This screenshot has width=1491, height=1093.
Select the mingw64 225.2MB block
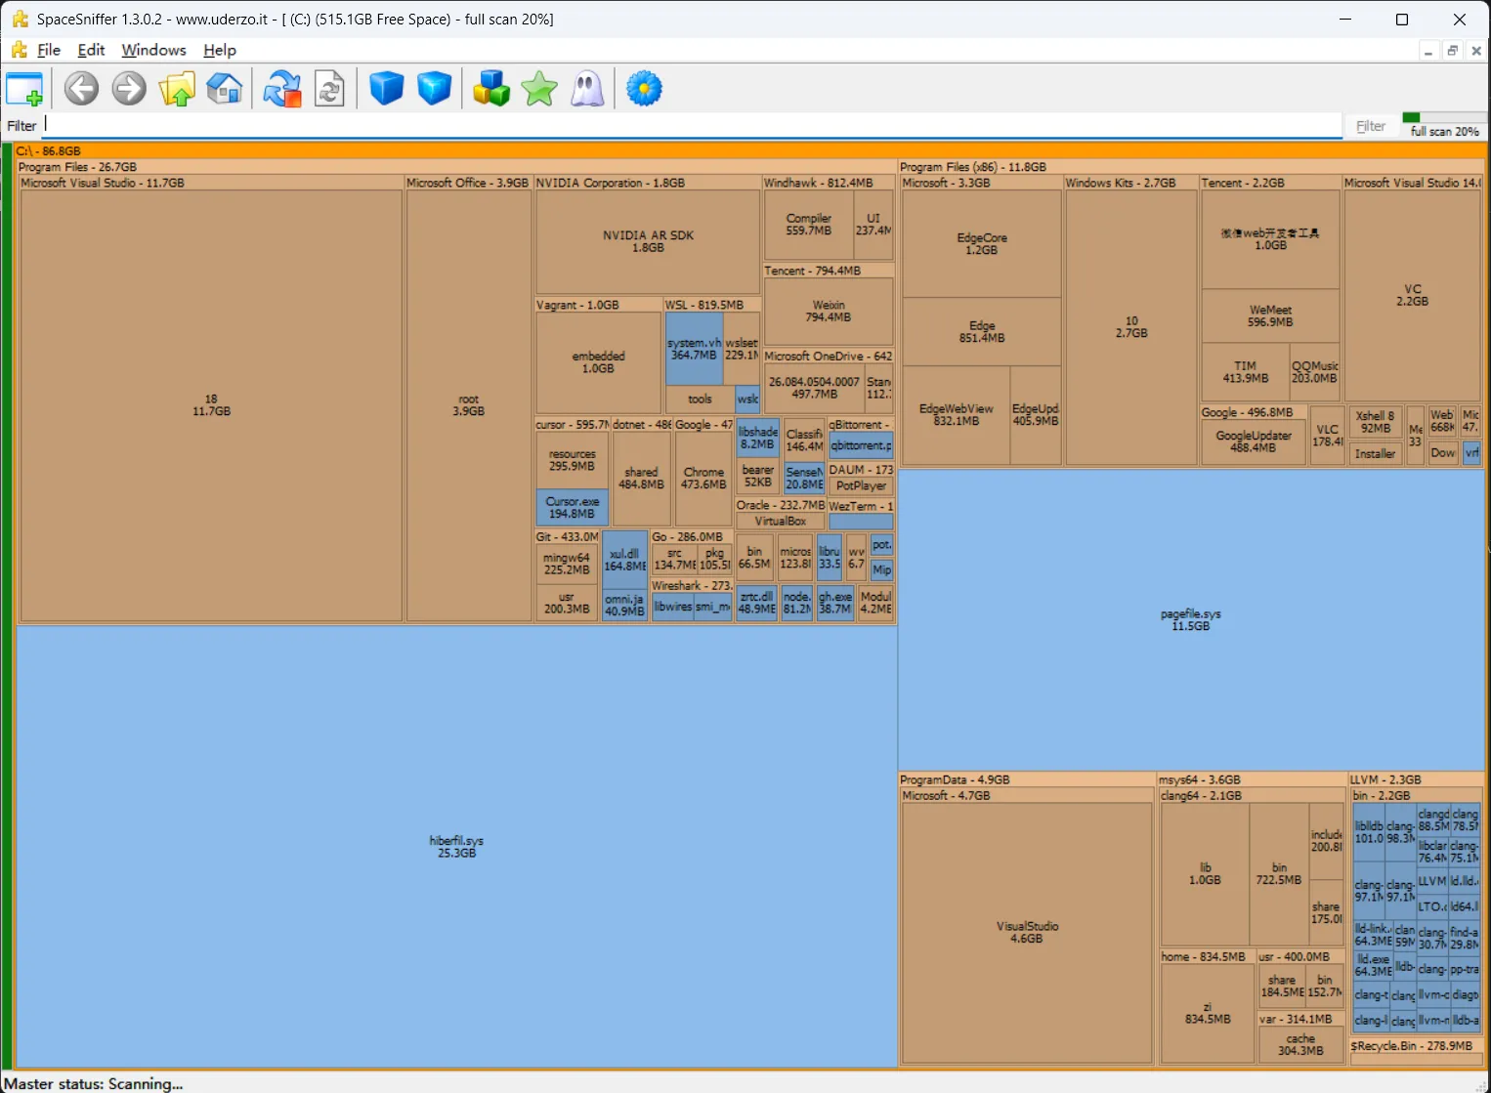[566, 564]
